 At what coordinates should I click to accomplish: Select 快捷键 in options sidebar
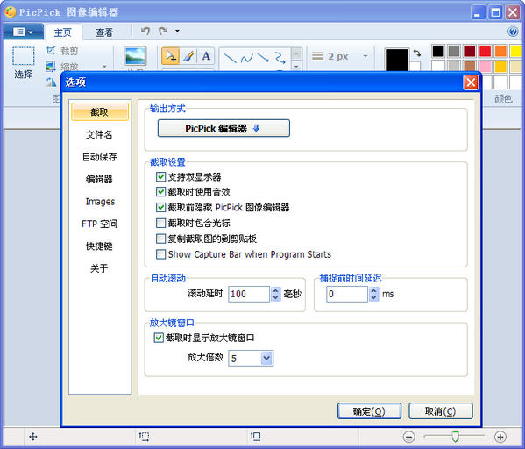click(x=99, y=246)
